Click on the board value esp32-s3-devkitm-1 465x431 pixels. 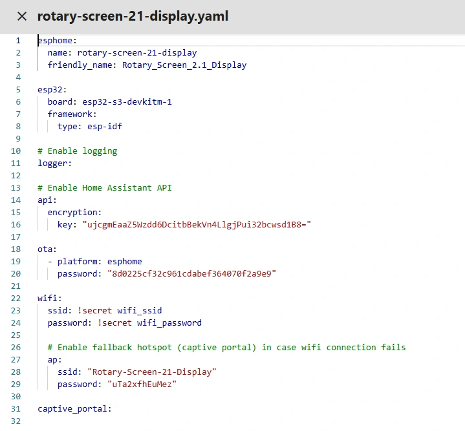coord(127,102)
